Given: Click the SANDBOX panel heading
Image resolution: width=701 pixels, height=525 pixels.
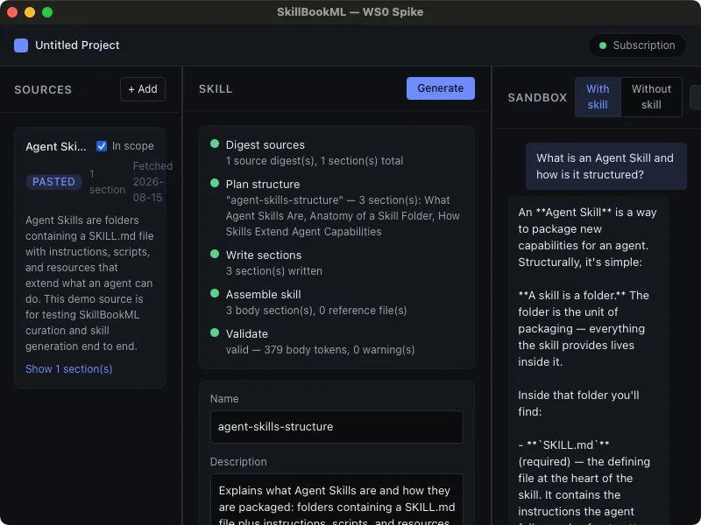Looking at the screenshot, I should [537, 97].
